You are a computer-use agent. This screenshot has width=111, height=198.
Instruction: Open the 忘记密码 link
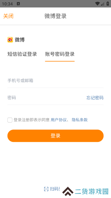pyautogui.click(x=95, y=98)
